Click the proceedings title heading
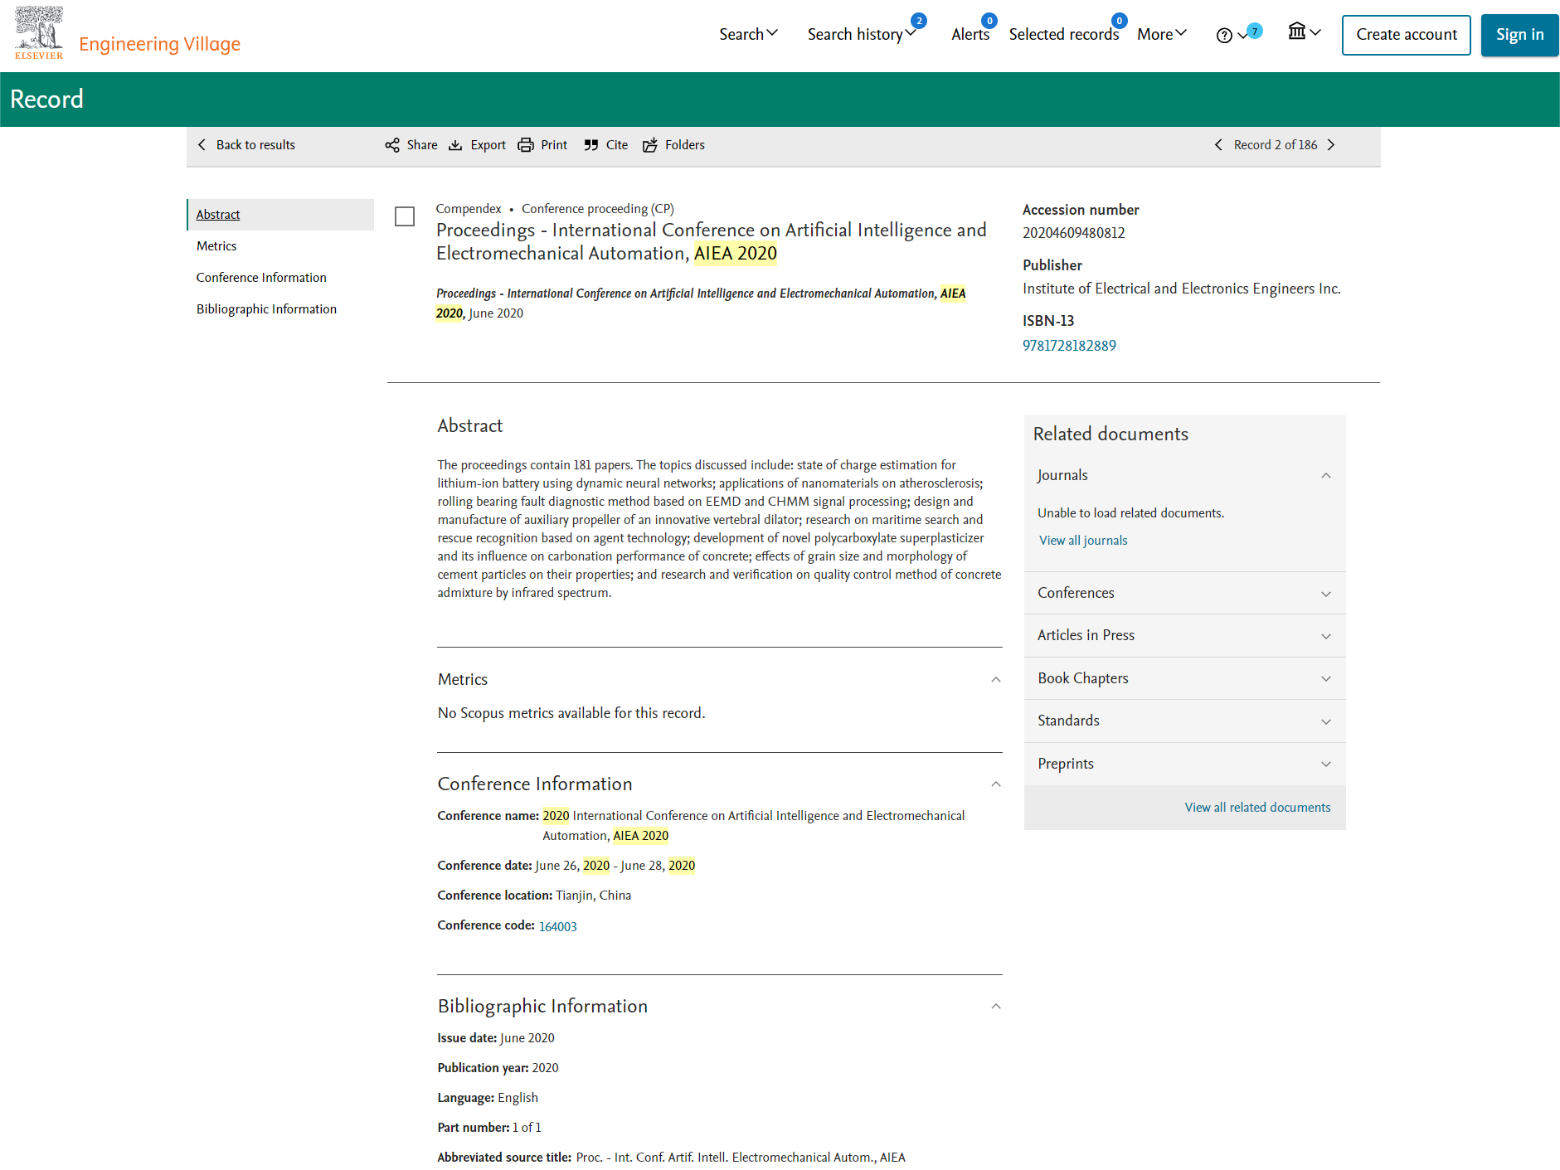 [x=712, y=241]
